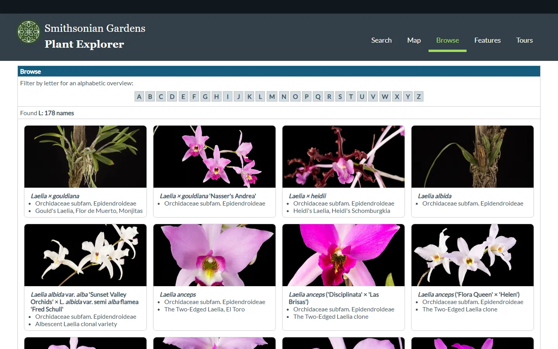Screen dimensions: 558x349
Task: Filter plant names by letter C
Action: pos(161,97)
